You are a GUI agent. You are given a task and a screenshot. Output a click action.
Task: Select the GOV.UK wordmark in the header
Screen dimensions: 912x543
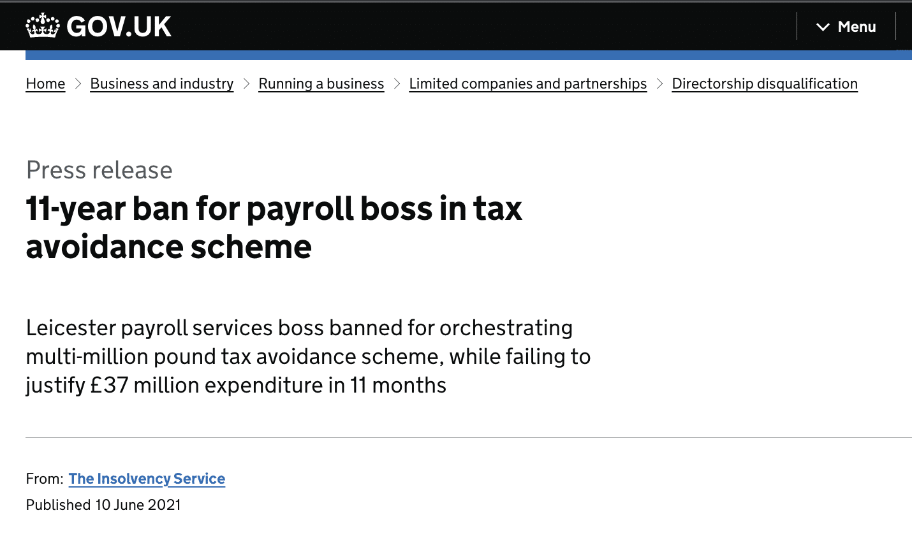pyautogui.click(x=118, y=25)
